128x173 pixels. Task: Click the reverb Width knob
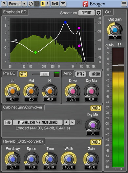click(x=69, y=159)
